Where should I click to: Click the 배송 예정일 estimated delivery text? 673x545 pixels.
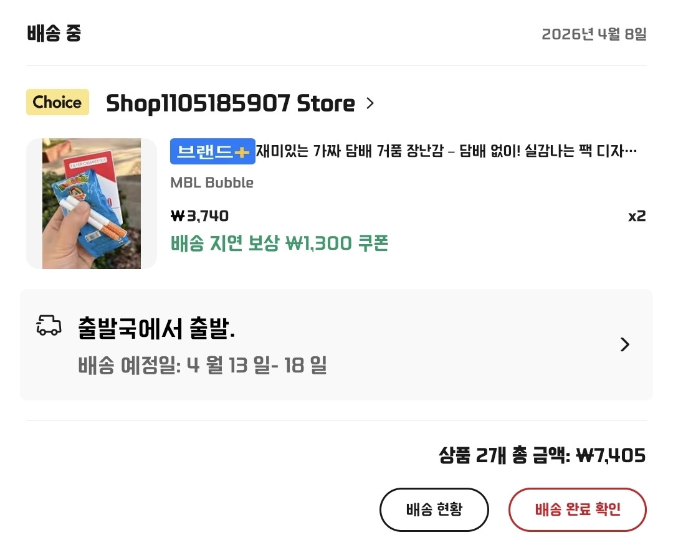pyautogui.click(x=203, y=365)
